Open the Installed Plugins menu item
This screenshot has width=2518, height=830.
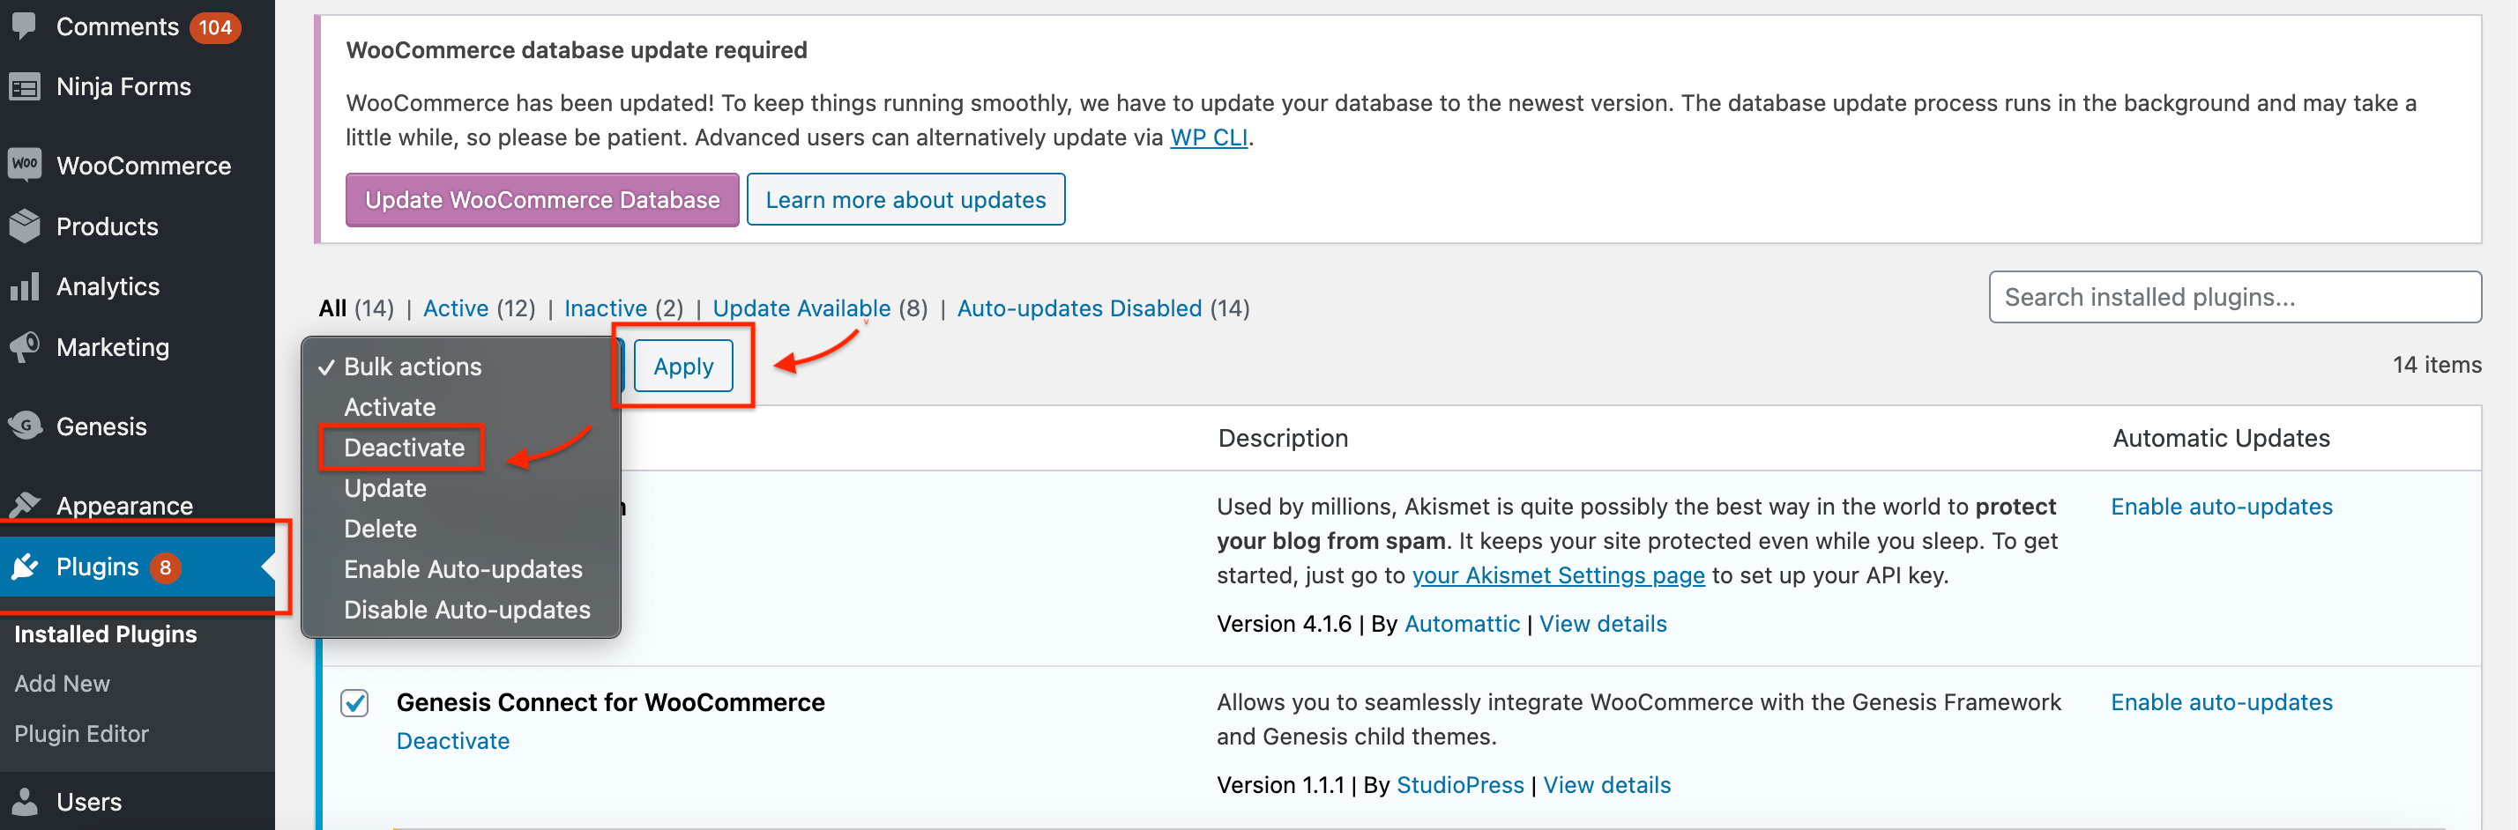pyautogui.click(x=106, y=634)
